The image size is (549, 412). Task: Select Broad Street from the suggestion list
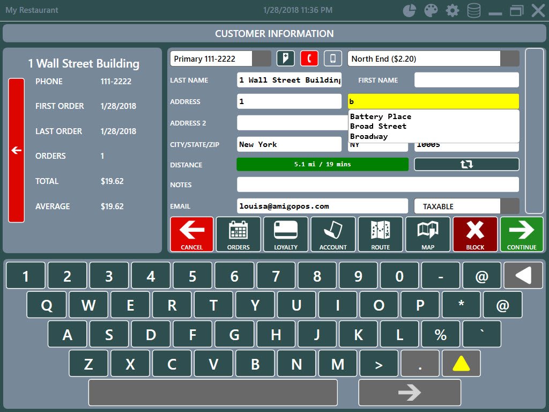pos(378,126)
